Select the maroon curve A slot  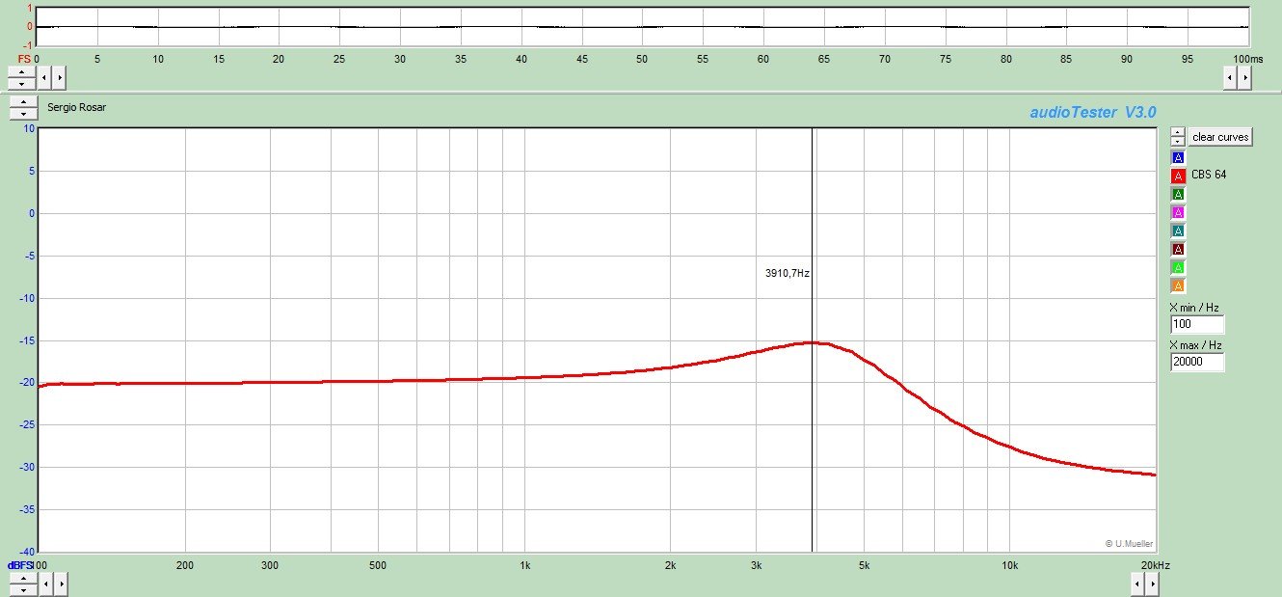(x=1178, y=249)
